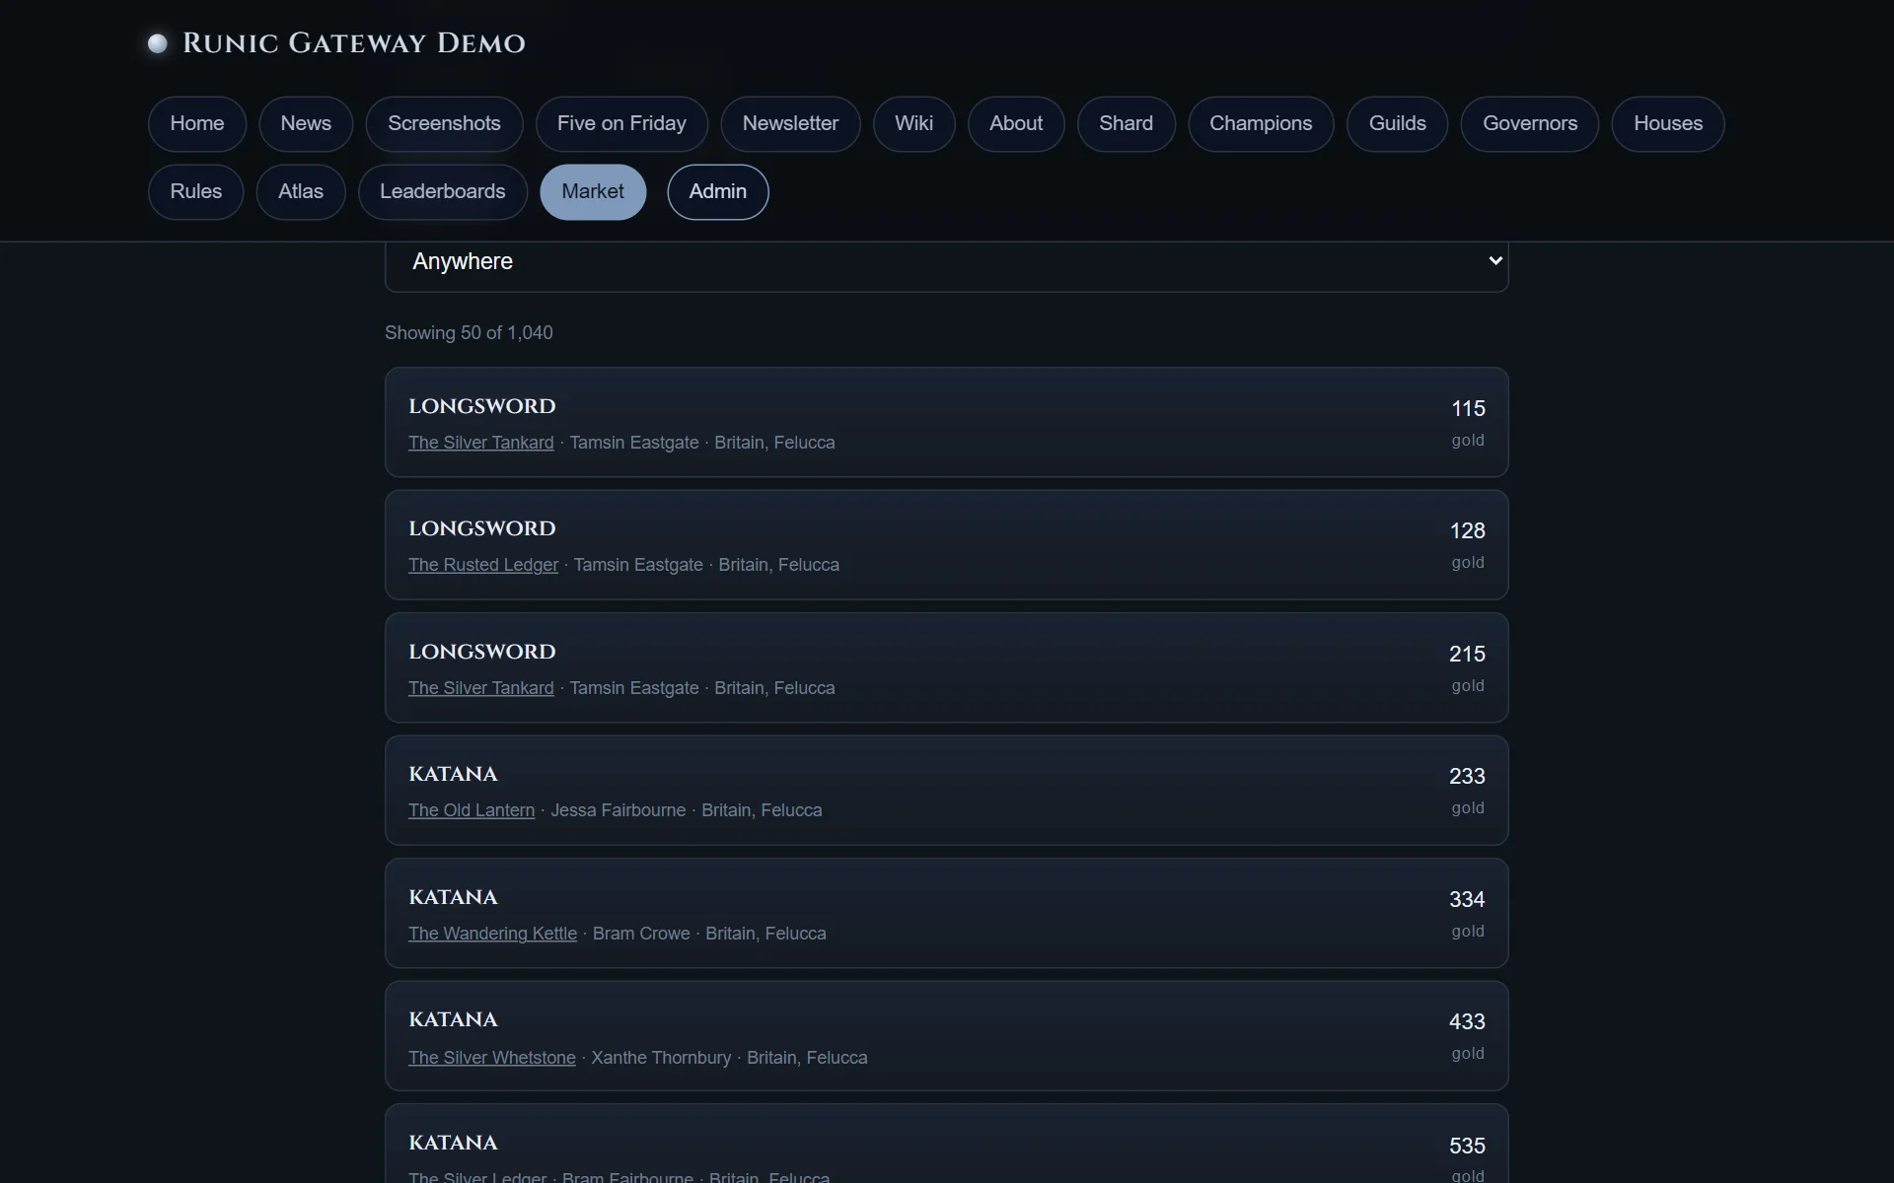The height and width of the screenshot is (1183, 1894).
Task: Navigate to Five on Friday
Action: point(621,124)
